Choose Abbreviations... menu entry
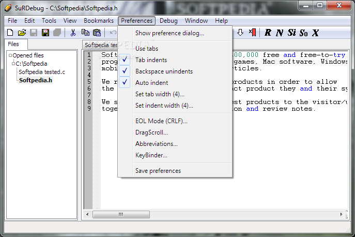Screen dimensions: 355x237 tap(175, 144)
